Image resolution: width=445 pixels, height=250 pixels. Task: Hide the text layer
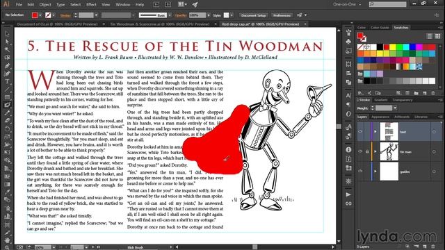click(x=360, y=131)
